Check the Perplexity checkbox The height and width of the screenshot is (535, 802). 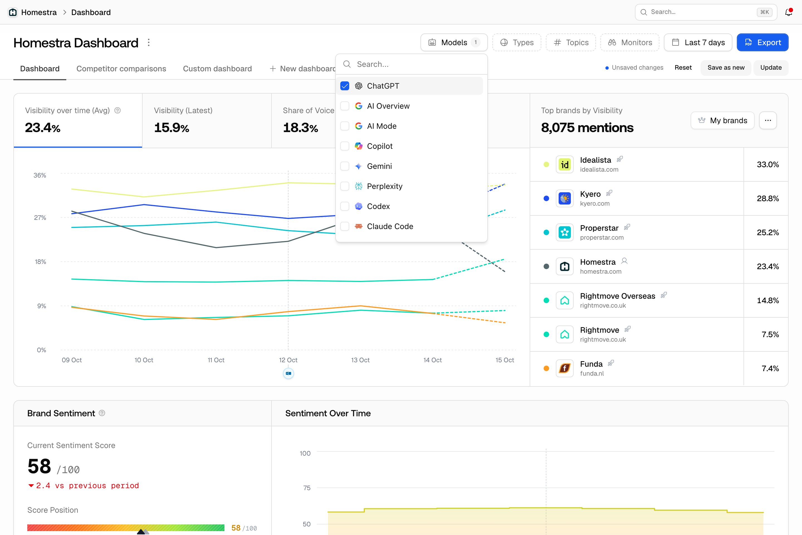point(345,186)
